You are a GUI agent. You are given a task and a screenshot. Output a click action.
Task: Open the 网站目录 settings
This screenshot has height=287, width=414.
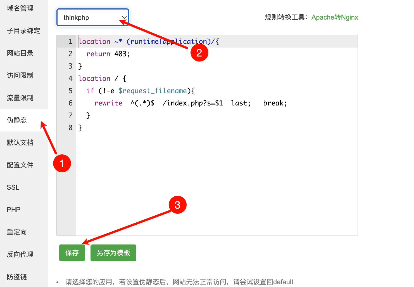coord(20,53)
